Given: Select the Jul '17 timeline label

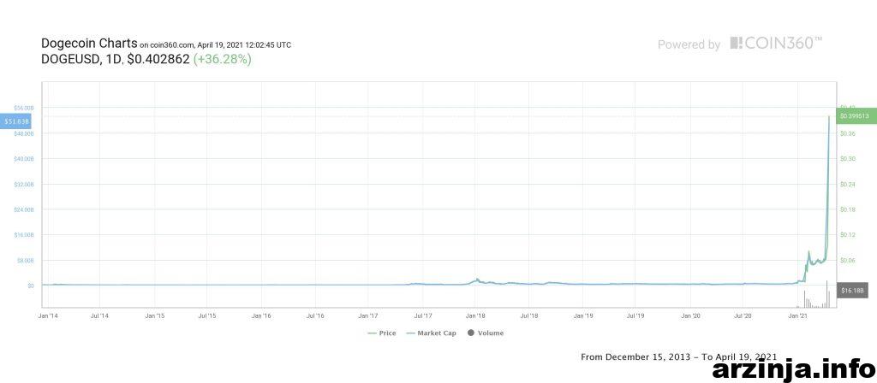Looking at the screenshot, I should click(421, 316).
